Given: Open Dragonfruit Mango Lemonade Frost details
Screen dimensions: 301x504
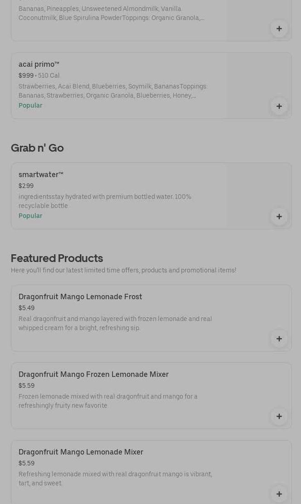Looking at the screenshot, I should [x=80, y=297].
